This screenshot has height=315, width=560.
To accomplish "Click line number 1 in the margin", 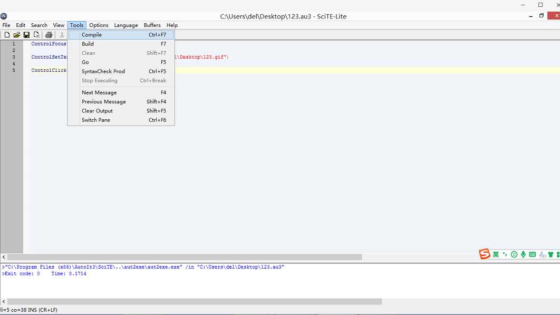I will pos(14,44).
